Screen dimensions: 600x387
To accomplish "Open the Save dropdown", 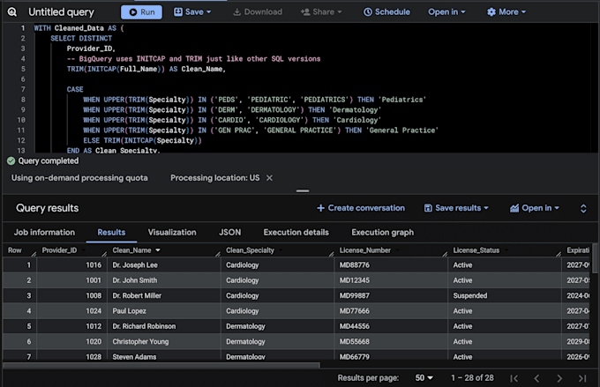I will point(192,12).
